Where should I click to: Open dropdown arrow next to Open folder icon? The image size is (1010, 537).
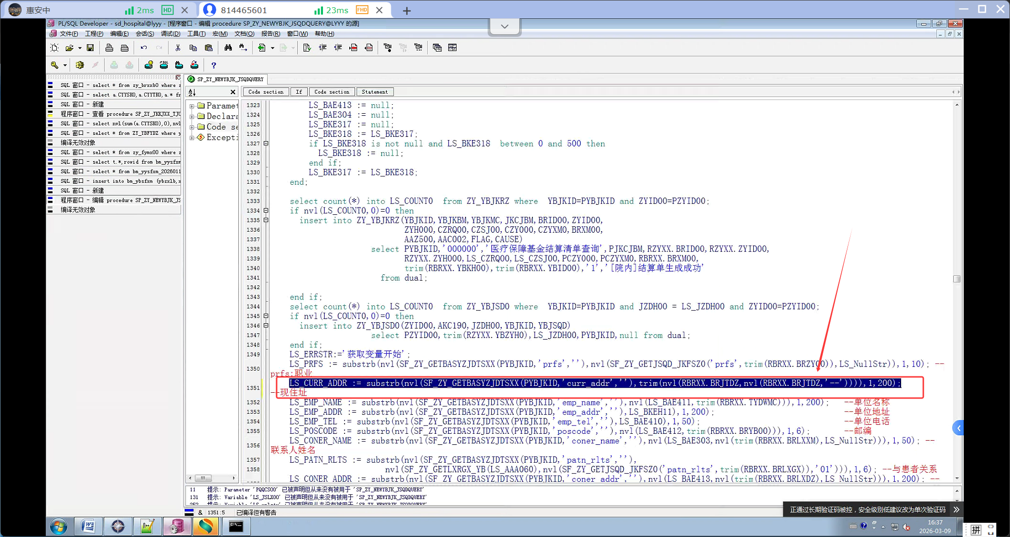[x=80, y=48]
